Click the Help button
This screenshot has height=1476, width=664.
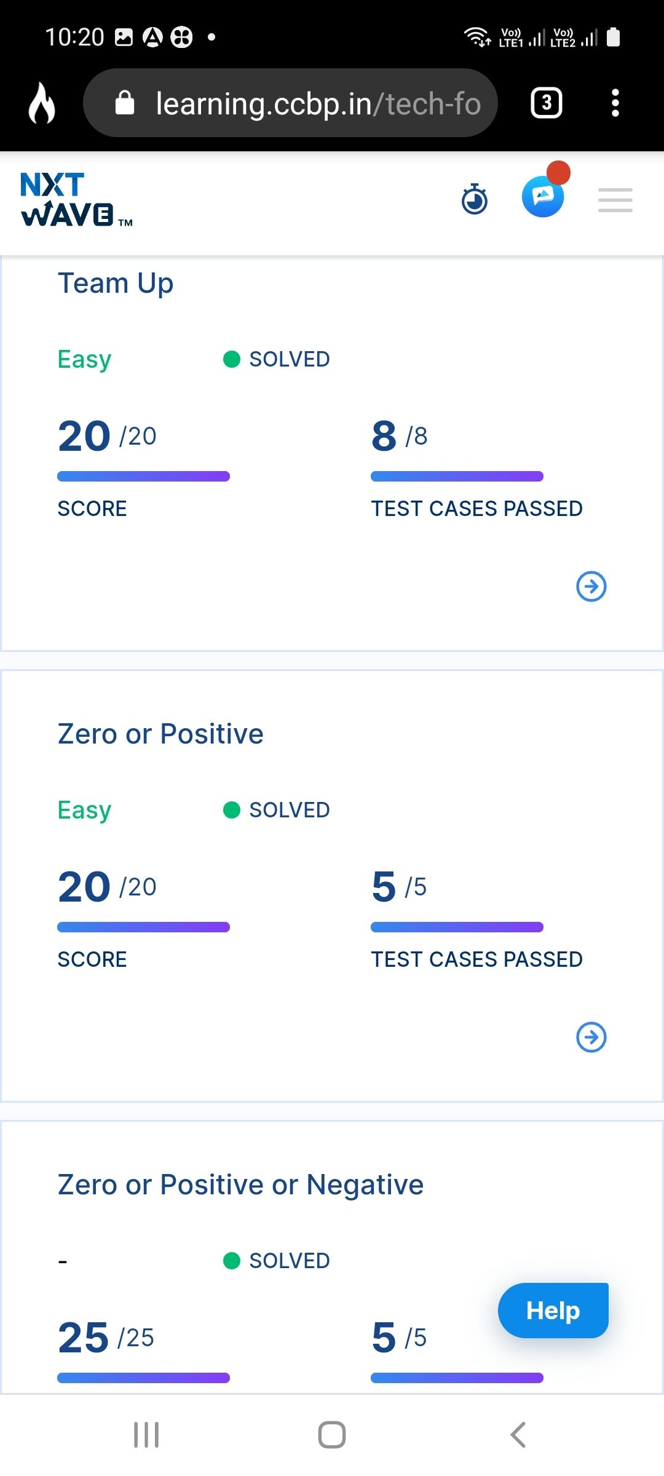pyautogui.click(x=553, y=1310)
